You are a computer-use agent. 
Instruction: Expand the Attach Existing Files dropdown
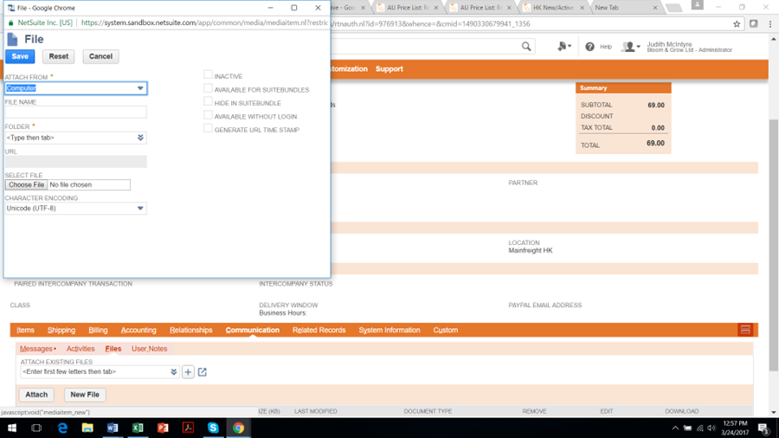(x=173, y=372)
